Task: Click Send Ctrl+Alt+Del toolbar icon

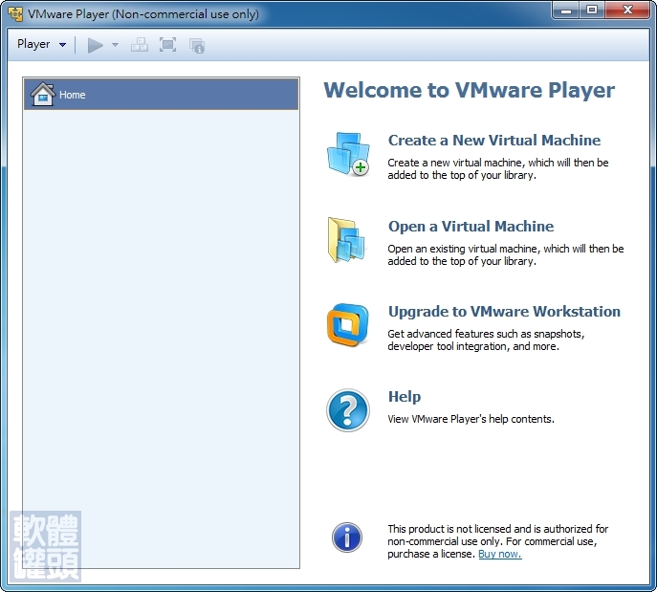Action: pyautogui.click(x=139, y=45)
